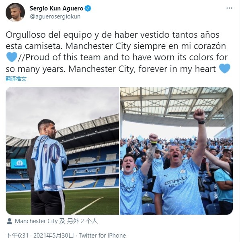Click the tweet text starting 'Orgulloso del equipo'
Viewport: 240px width, 242px height.
(118, 52)
